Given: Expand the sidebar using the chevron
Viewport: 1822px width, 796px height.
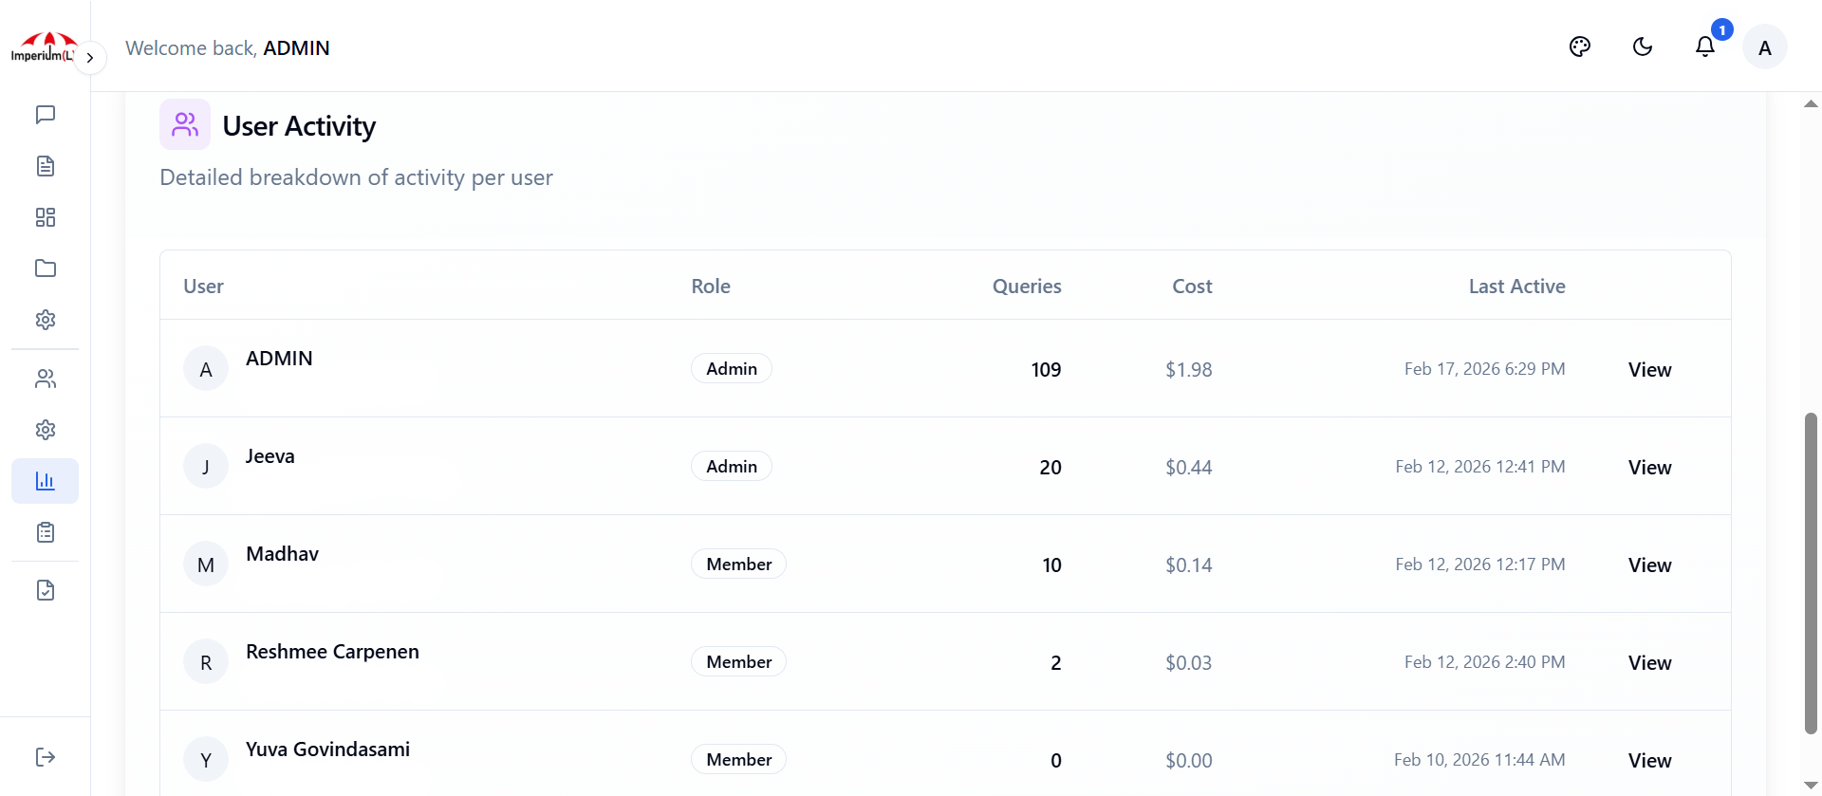Looking at the screenshot, I should pos(90,58).
